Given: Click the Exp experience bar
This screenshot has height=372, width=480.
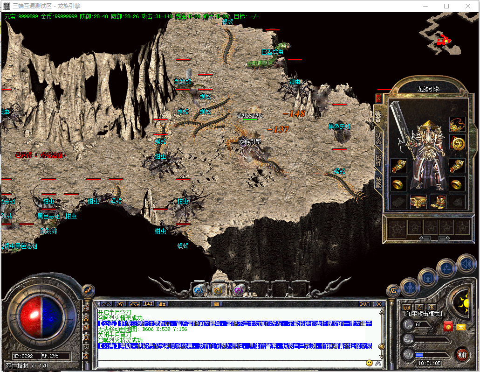Looking at the screenshot, I should coord(432,340).
